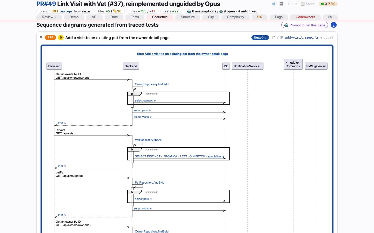Open the diagram title test link
Image resolution: width=374 pixels, height=233 pixels.
(x=182, y=54)
